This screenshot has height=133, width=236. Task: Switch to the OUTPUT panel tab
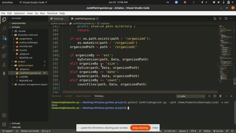(69, 96)
